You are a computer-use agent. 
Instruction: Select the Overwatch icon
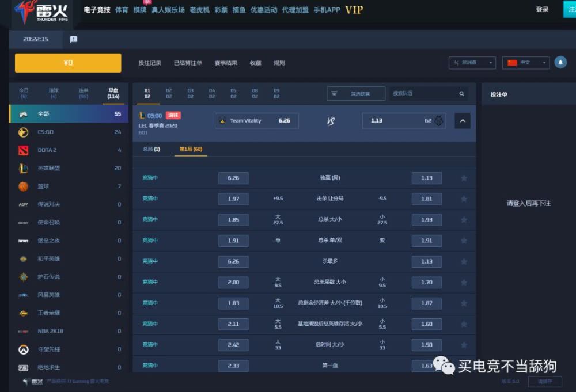pyautogui.click(x=24, y=349)
